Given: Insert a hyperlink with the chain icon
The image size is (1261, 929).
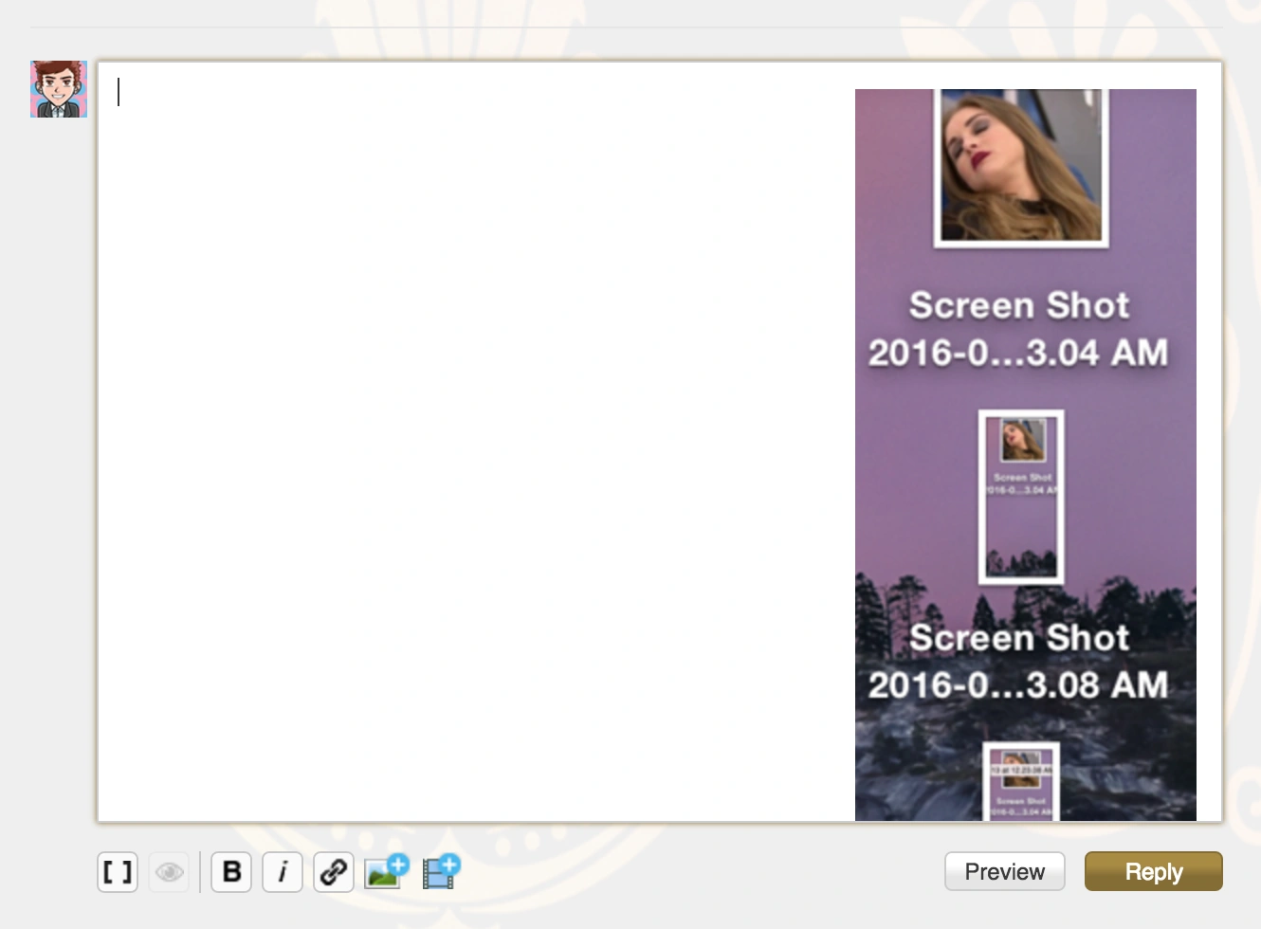Looking at the screenshot, I should click(334, 872).
